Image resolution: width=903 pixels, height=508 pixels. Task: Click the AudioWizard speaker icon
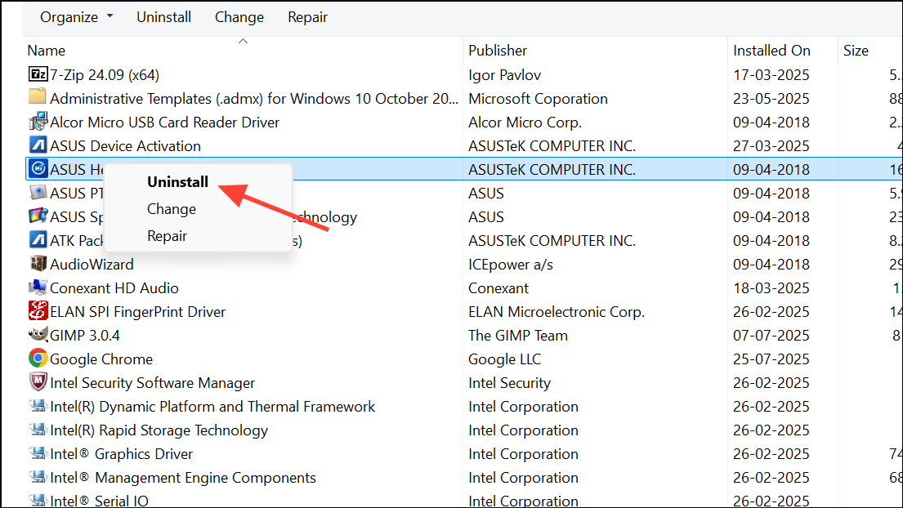point(38,264)
